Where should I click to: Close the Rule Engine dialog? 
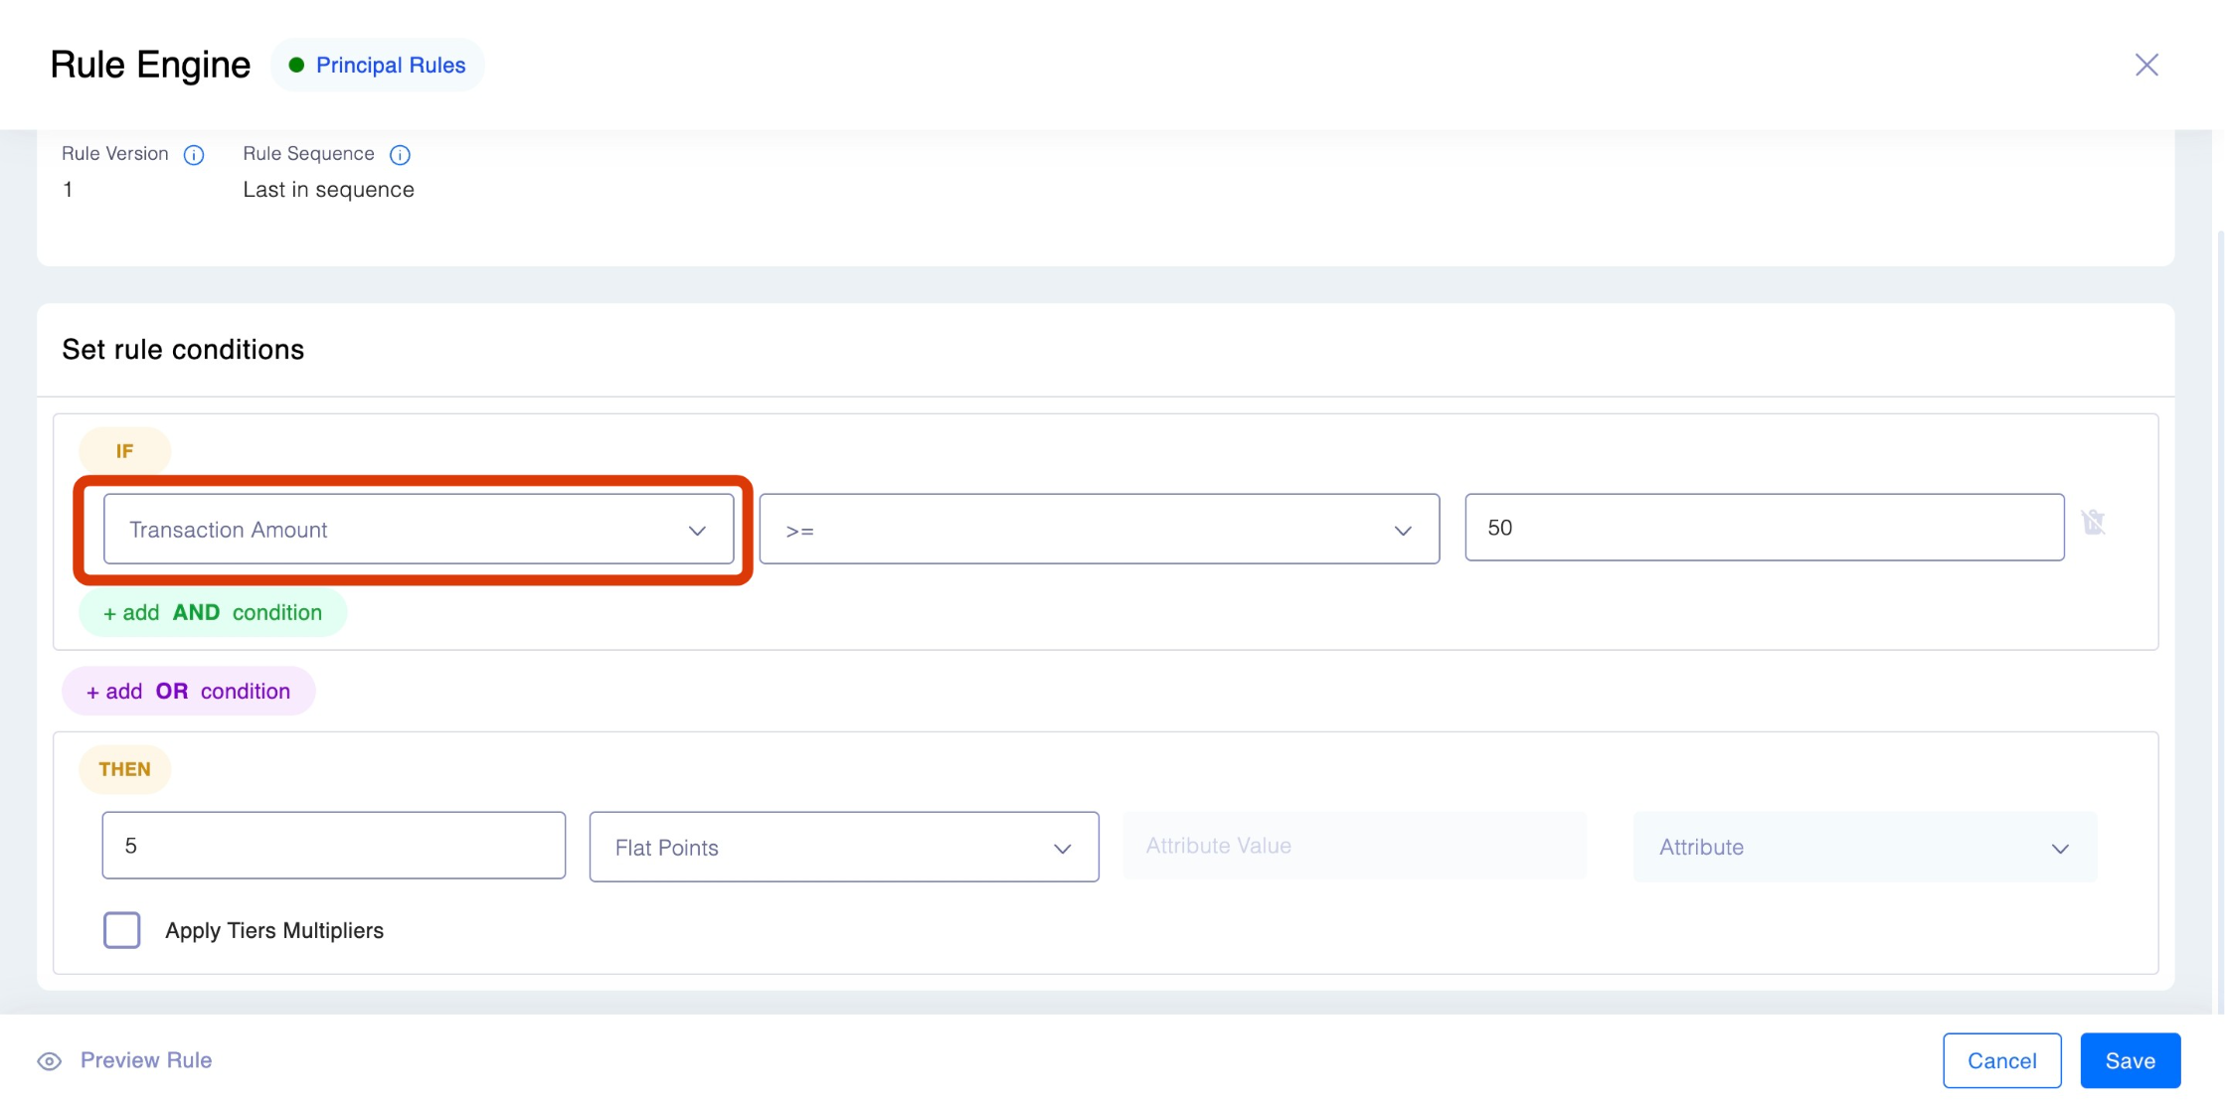[x=2146, y=66]
